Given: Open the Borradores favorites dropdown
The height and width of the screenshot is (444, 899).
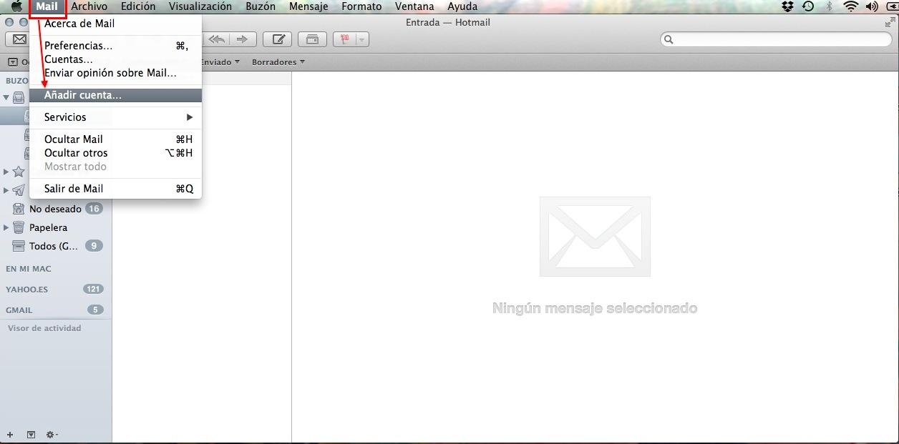Looking at the screenshot, I should [x=278, y=62].
